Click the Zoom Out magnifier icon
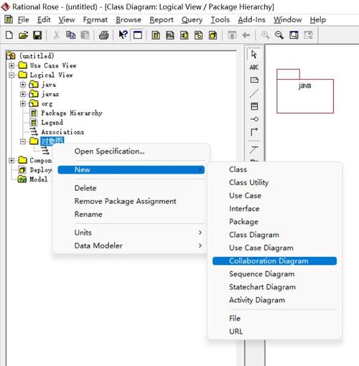The image size is (359, 366). 279,35
